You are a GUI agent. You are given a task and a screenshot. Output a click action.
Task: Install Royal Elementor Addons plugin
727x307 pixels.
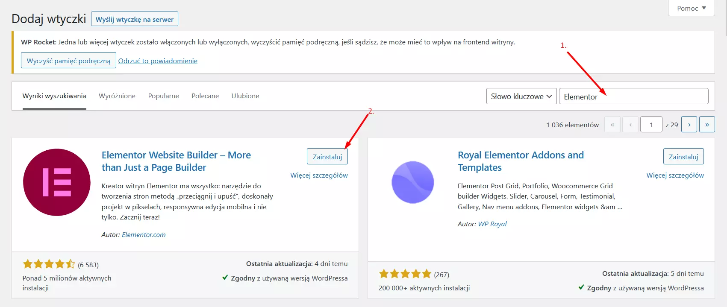pos(683,157)
